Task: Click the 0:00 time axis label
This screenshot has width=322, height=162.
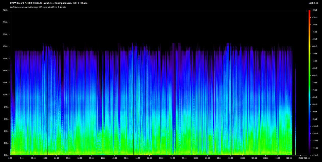Action: pos(10,158)
